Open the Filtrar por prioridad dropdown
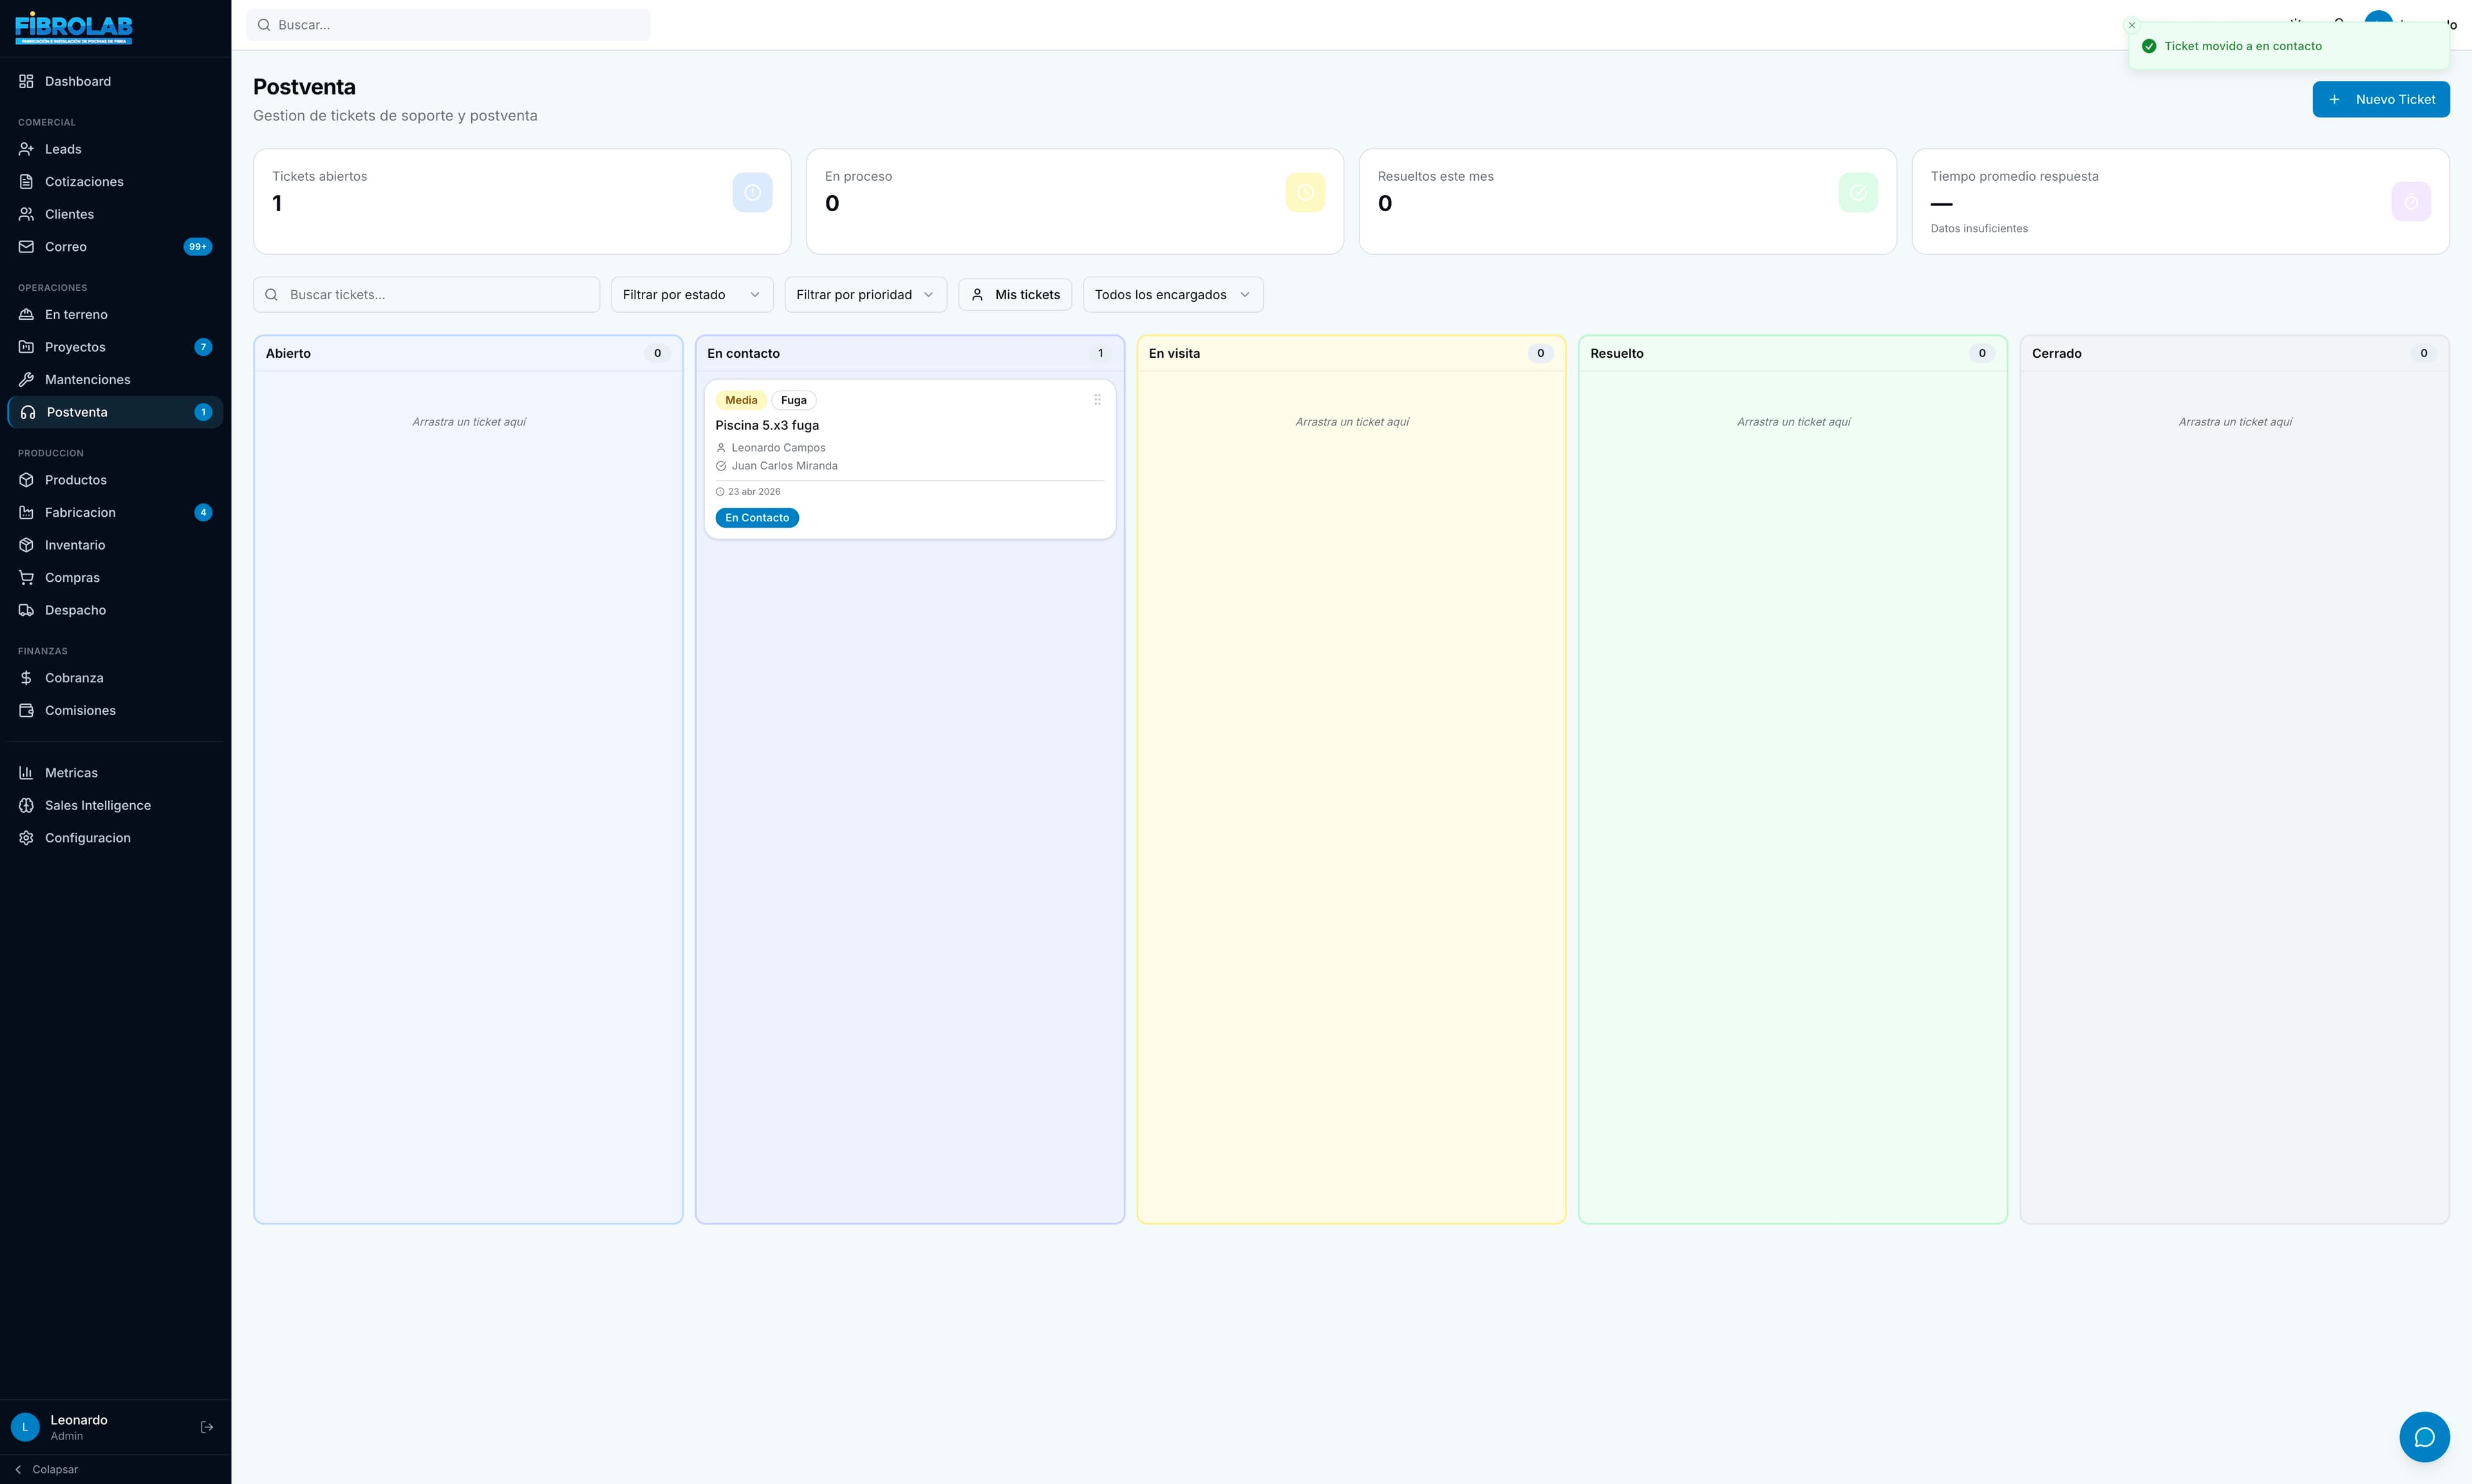 865,295
